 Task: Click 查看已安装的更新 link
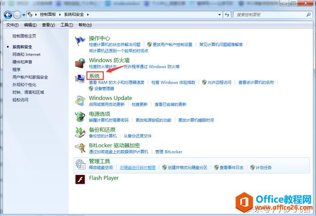[x=170, y=104]
